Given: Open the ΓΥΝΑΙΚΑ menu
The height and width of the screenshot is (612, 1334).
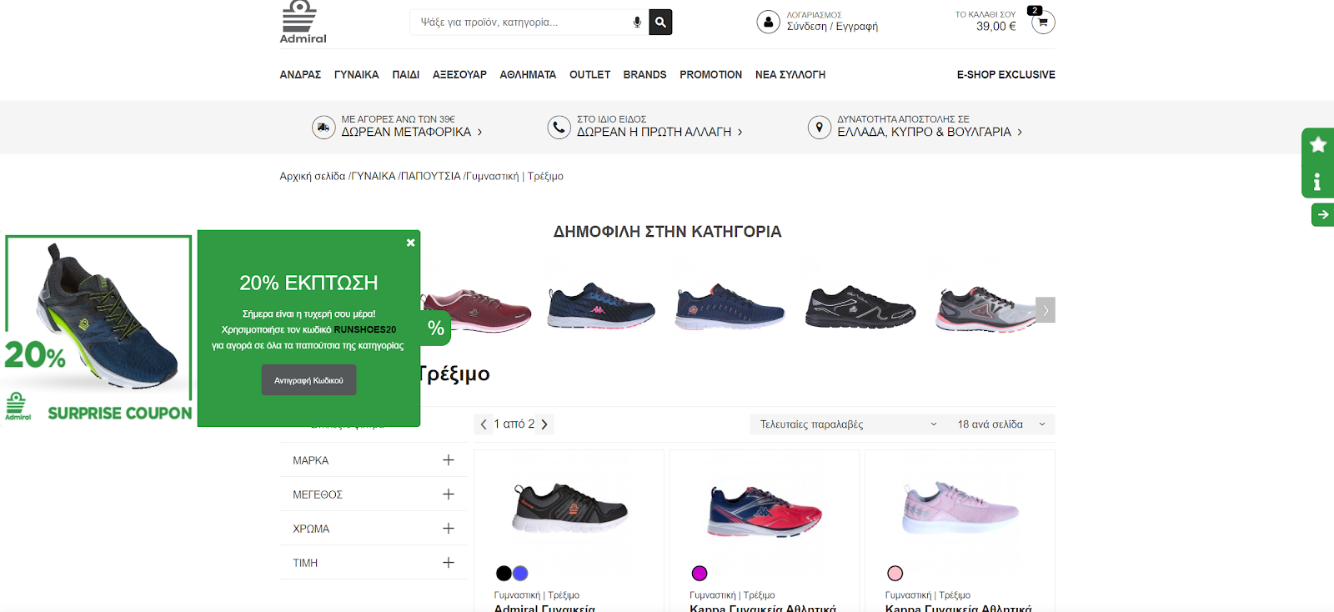Looking at the screenshot, I should [x=356, y=74].
